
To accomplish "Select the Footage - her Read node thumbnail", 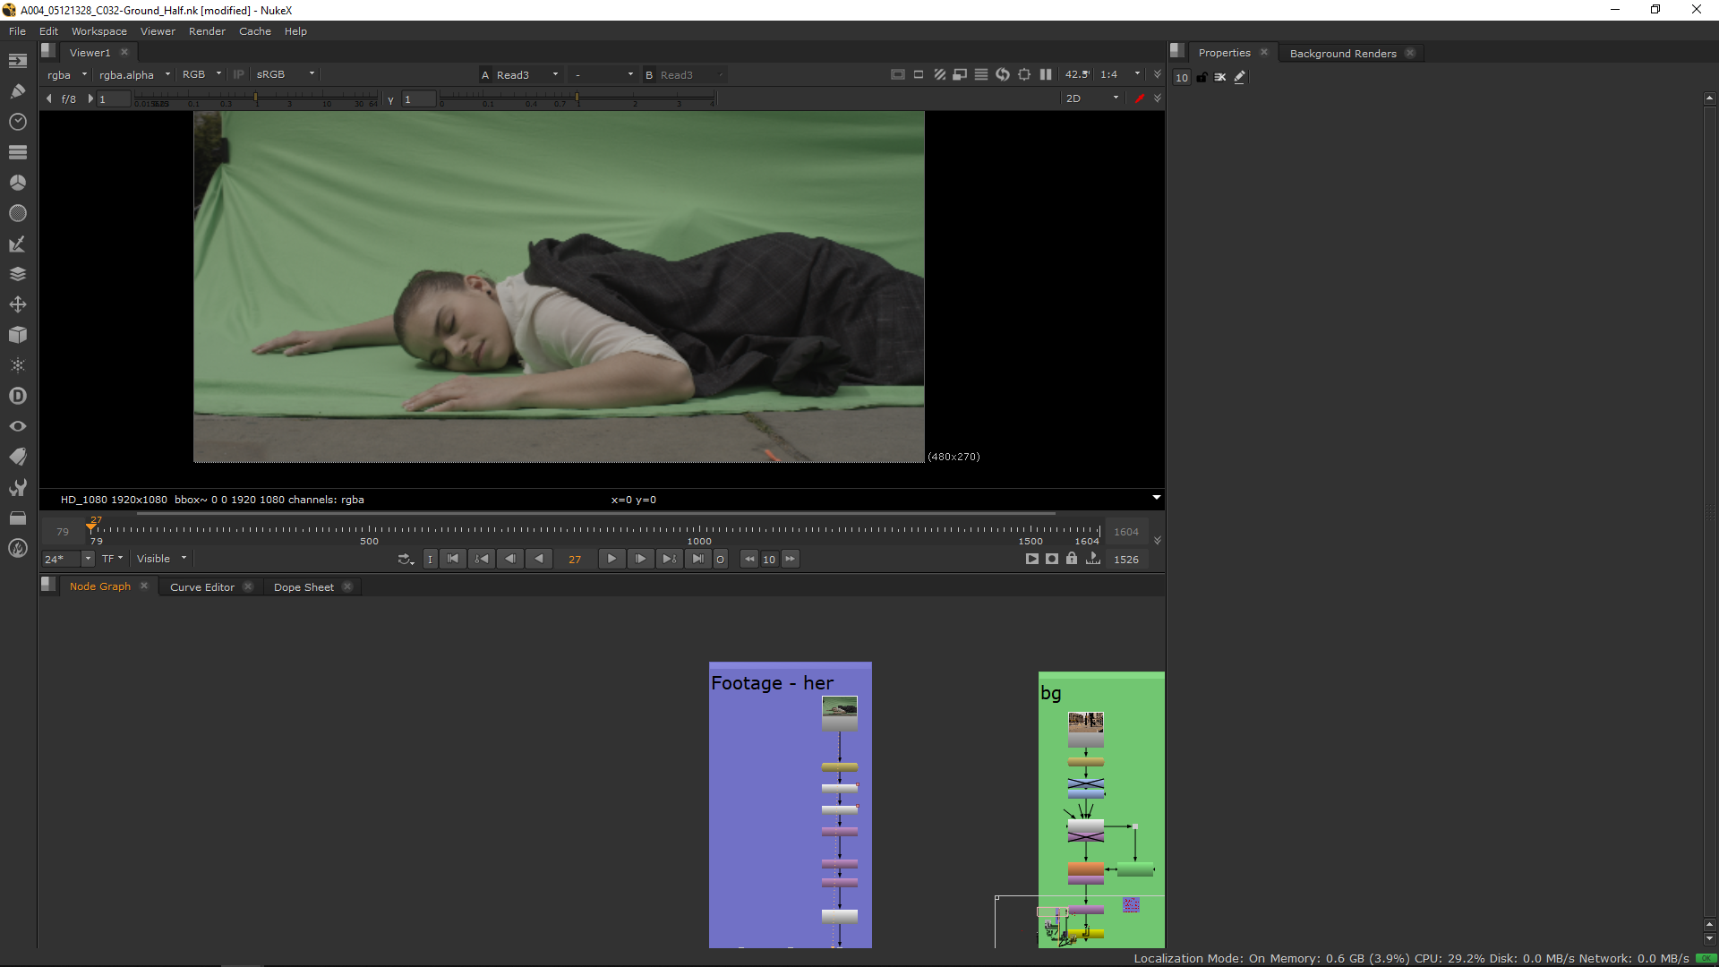I will click(x=839, y=707).
